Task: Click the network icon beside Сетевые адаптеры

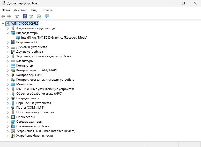Action: coord(13,122)
